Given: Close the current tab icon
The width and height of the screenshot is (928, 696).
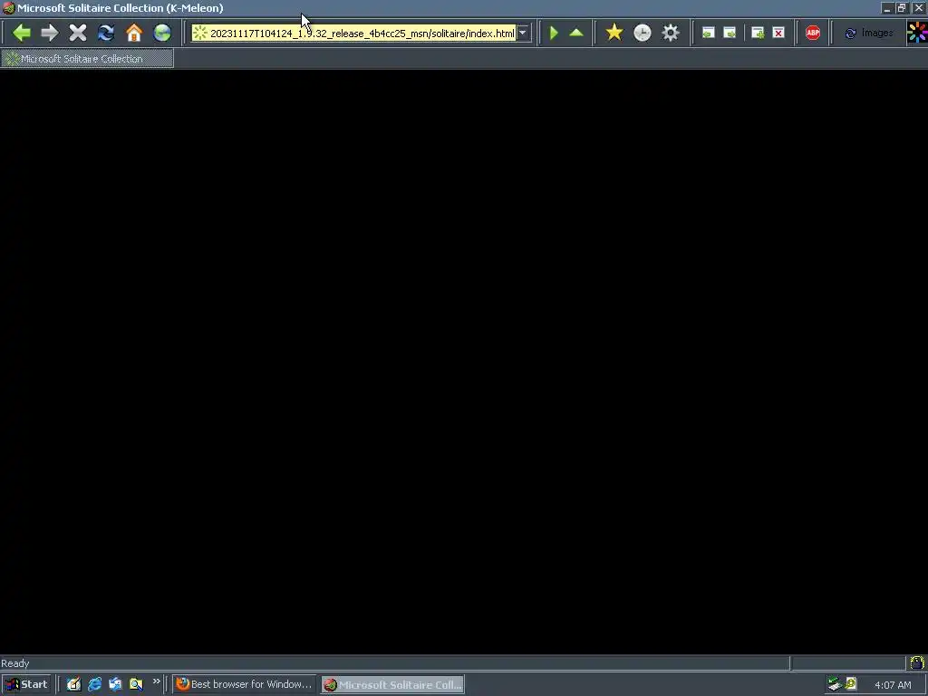Looking at the screenshot, I should pyautogui.click(x=778, y=34).
